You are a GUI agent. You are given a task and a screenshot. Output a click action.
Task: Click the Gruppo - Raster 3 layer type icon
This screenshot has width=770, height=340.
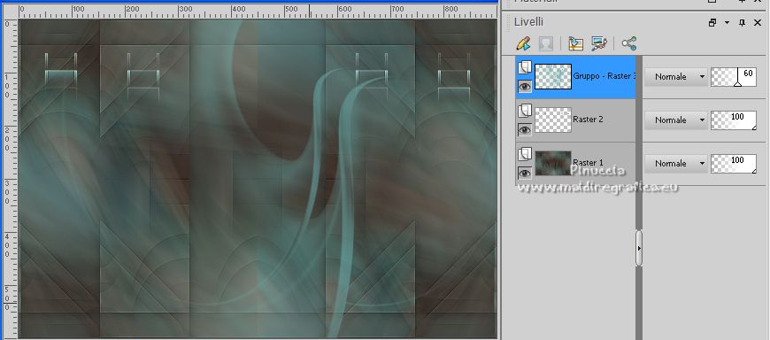525,67
